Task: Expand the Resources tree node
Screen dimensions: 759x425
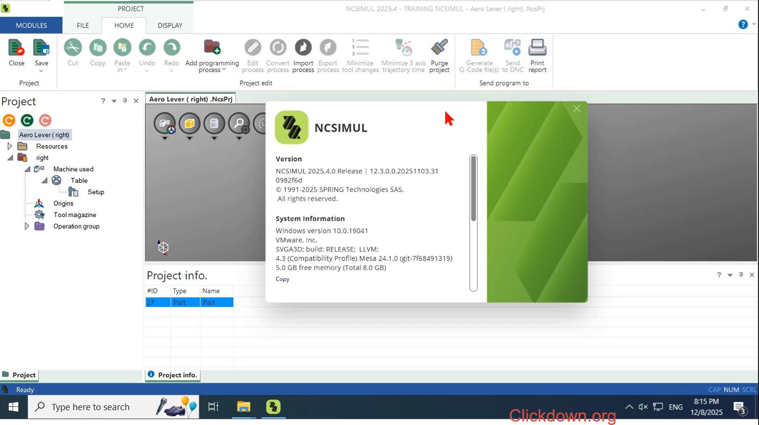Action: point(10,146)
